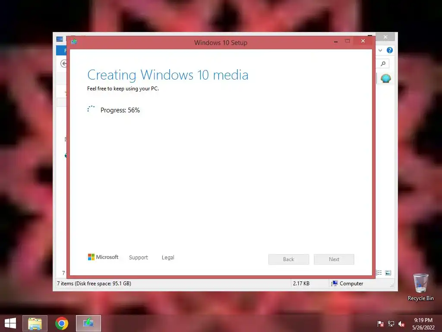Expand the File Explorer ribbon chevron
Viewport: 442px width, 332px height.
(x=380, y=50)
